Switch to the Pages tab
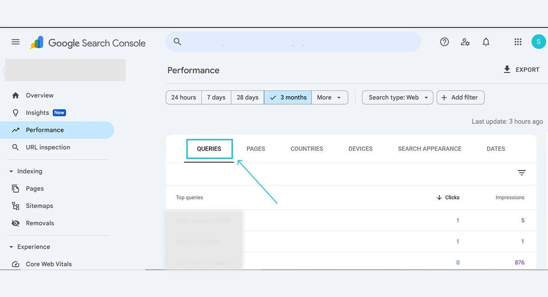Image resolution: width=548 pixels, height=297 pixels. [256, 149]
